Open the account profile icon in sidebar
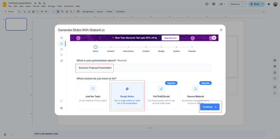 [62, 101]
